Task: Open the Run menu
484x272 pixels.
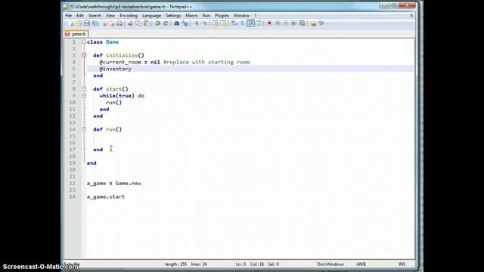Action: 206,15
